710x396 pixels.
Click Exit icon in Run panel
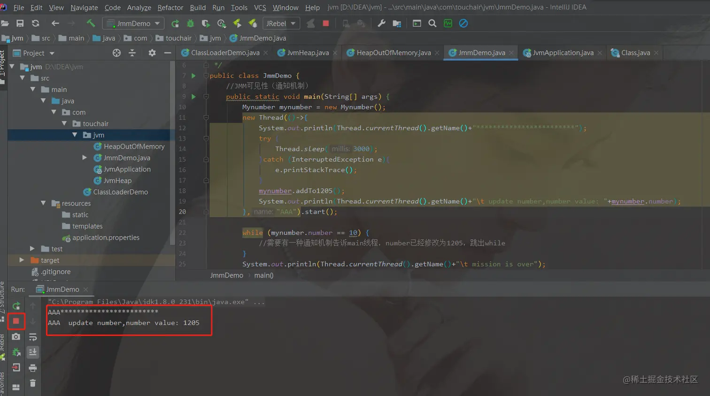(16, 368)
